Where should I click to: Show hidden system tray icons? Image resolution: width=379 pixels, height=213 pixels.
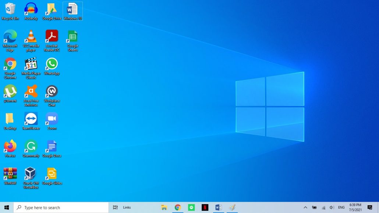(305, 207)
